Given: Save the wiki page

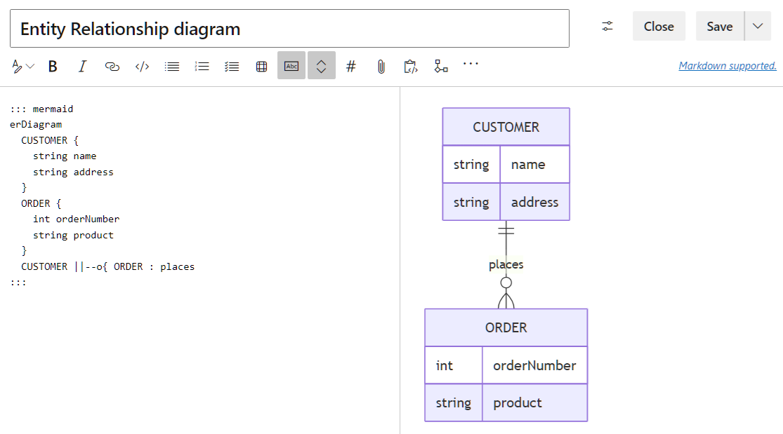Looking at the screenshot, I should coord(718,26).
